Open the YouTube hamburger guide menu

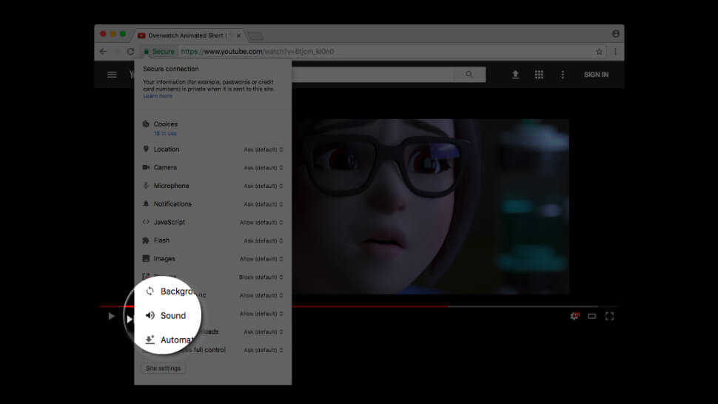[x=112, y=75]
